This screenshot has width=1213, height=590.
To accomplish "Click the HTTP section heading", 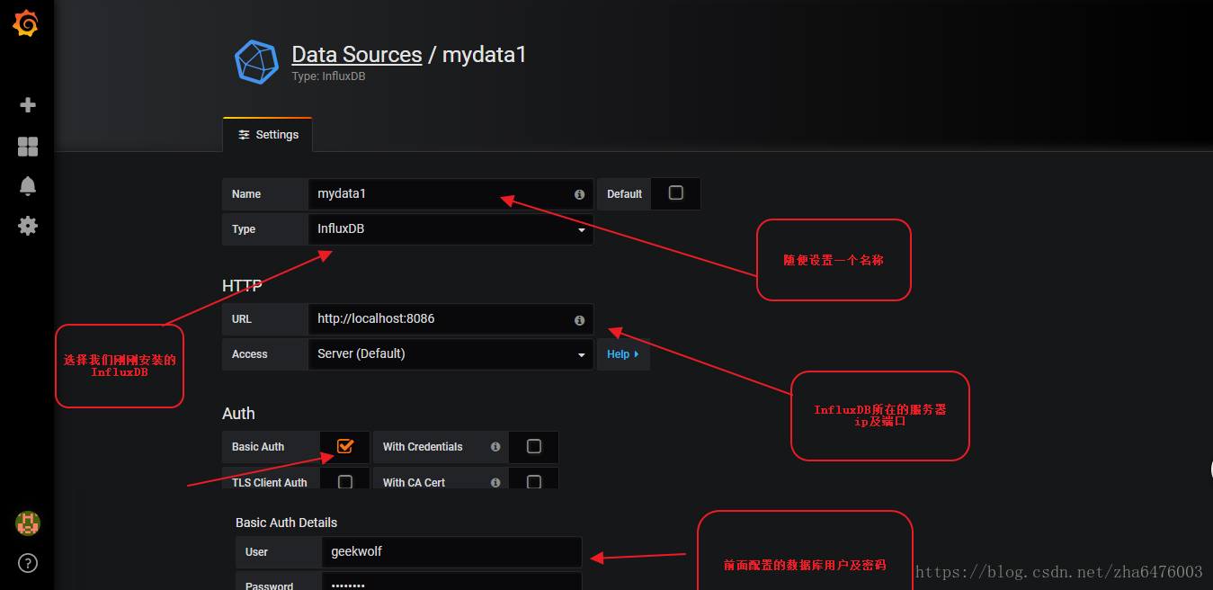I will click(x=242, y=286).
